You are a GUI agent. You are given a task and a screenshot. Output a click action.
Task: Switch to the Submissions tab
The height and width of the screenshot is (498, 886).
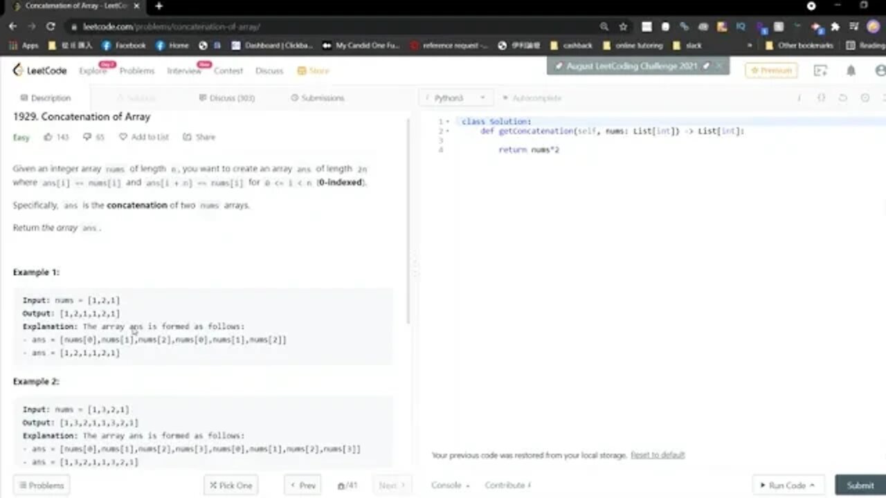pyautogui.click(x=317, y=98)
